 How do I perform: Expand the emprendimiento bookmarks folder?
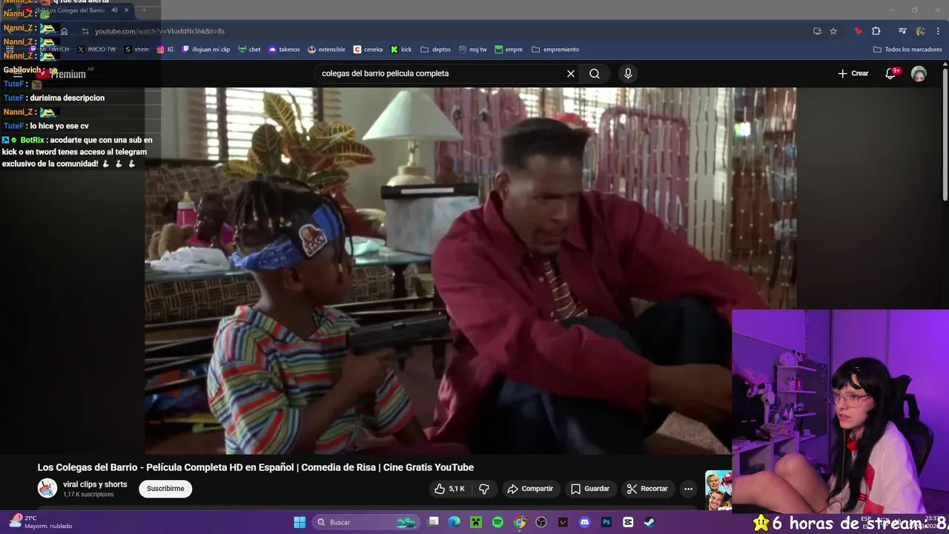tap(555, 50)
